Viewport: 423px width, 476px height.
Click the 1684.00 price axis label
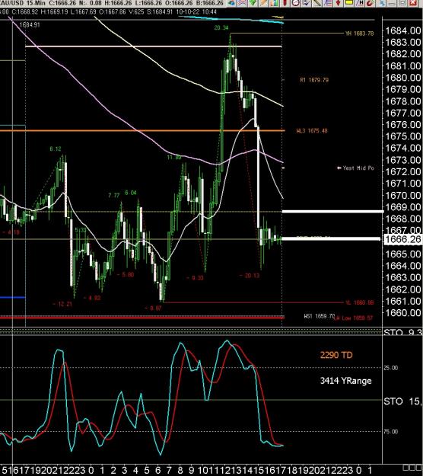tap(403, 30)
